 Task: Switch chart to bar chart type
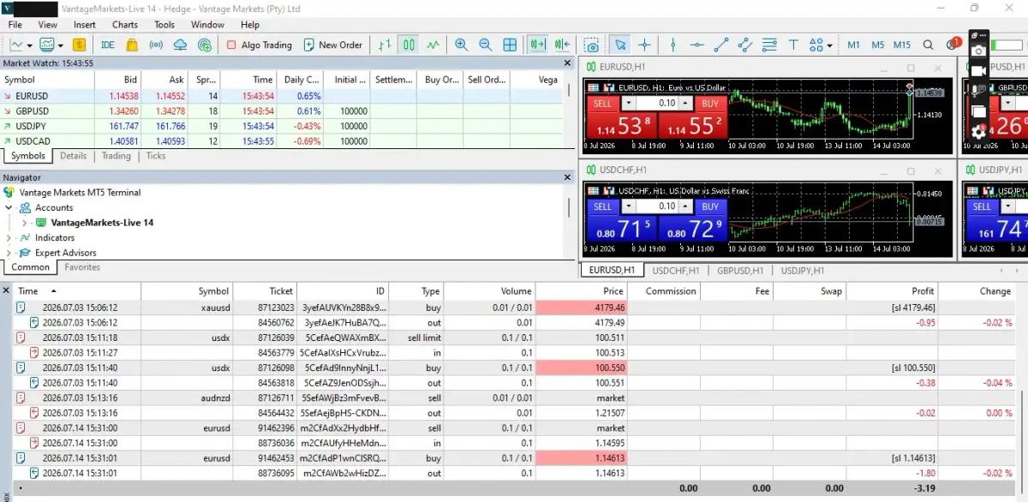click(x=385, y=45)
